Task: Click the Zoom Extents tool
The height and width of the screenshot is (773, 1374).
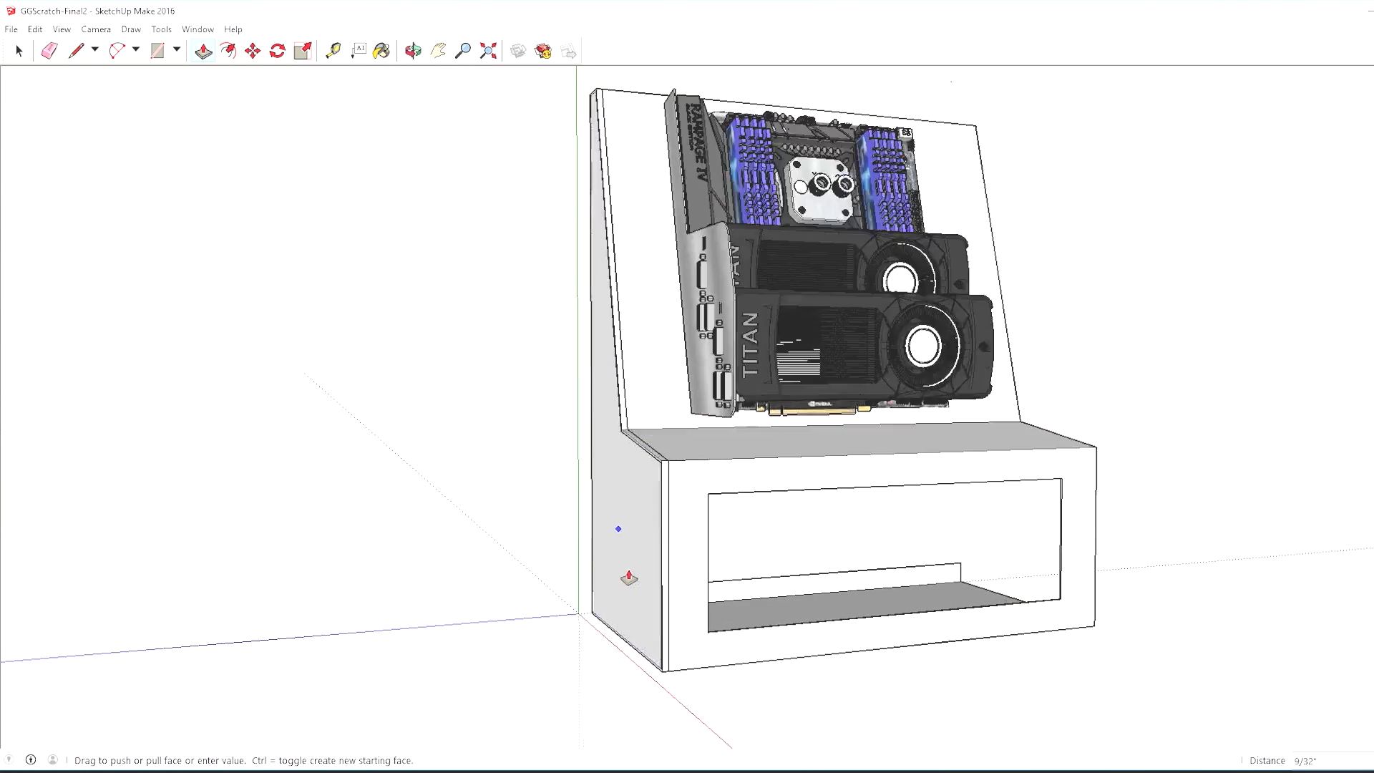Action: pyautogui.click(x=488, y=51)
